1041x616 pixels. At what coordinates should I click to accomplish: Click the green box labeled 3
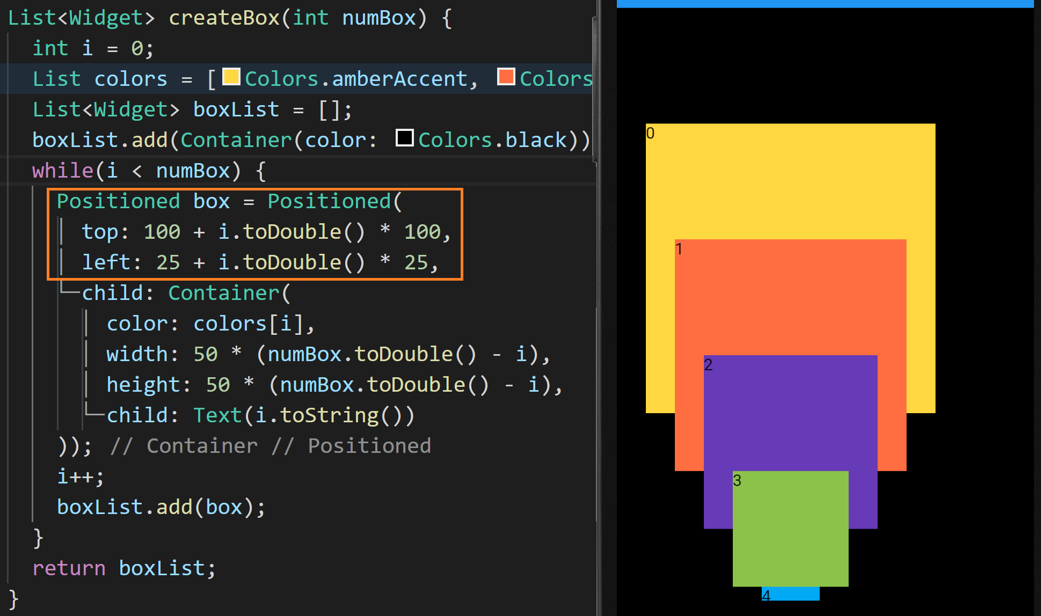point(790,529)
